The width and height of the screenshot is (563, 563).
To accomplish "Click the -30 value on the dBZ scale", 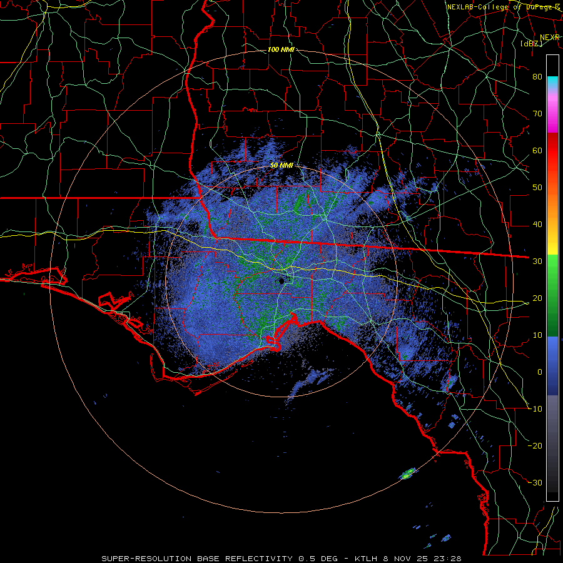I will pos(535,482).
